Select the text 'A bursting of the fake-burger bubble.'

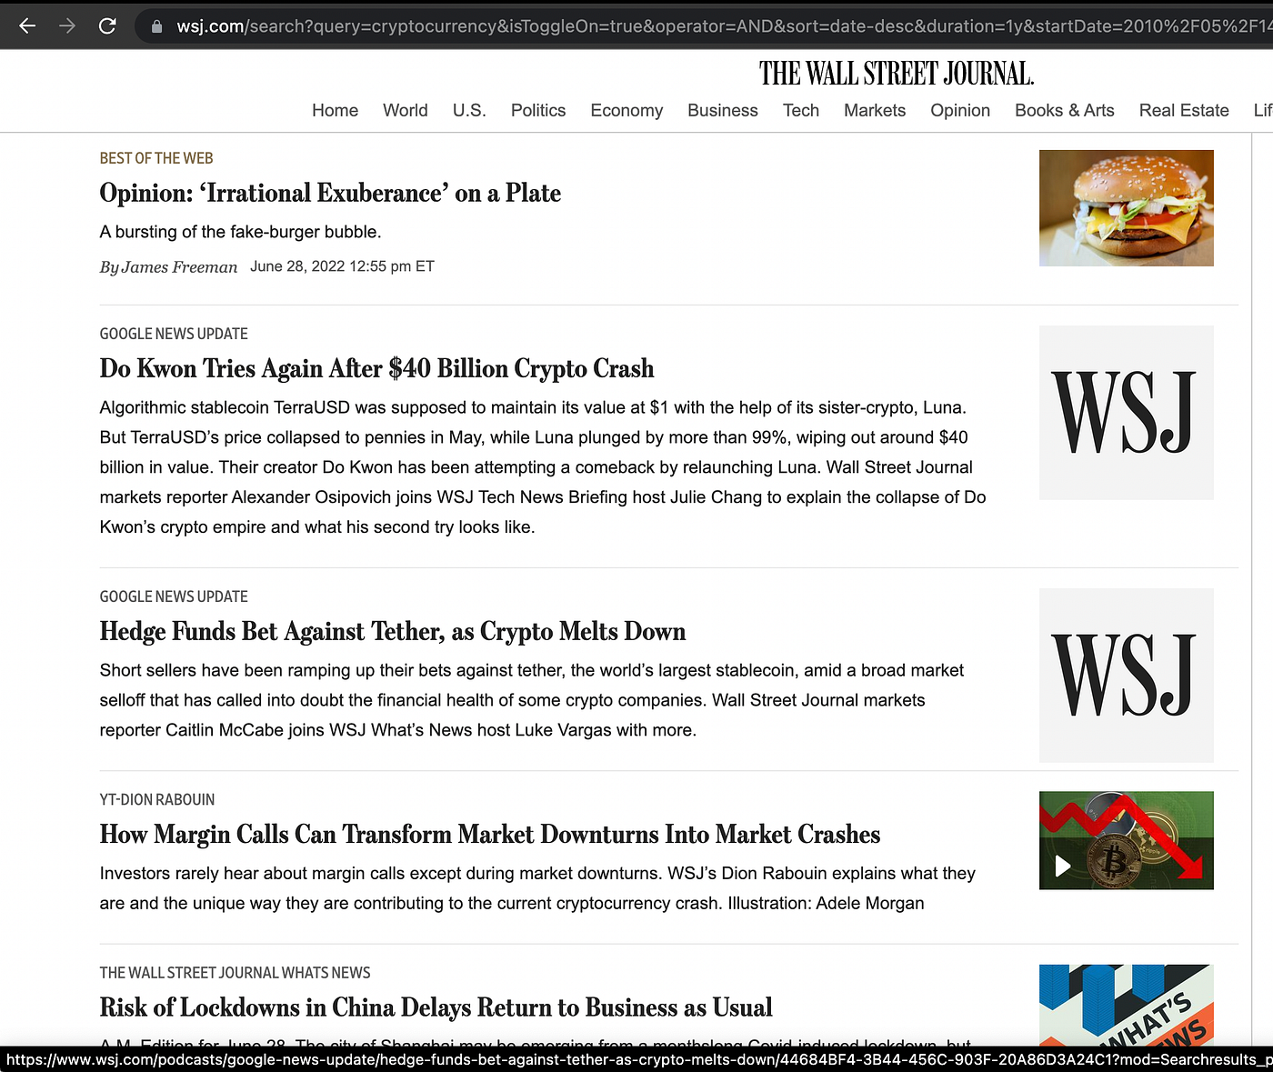click(x=240, y=232)
